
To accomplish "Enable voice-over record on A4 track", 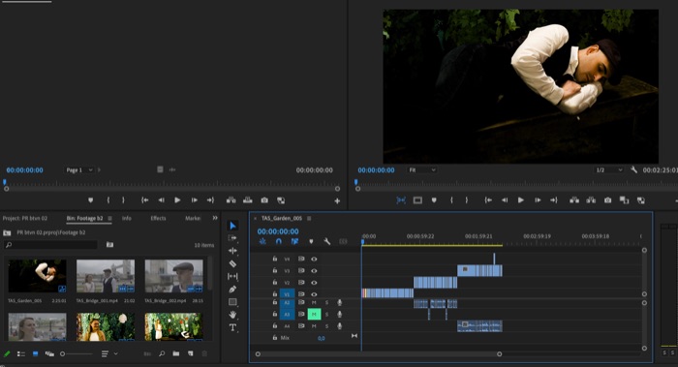I will (x=339, y=326).
